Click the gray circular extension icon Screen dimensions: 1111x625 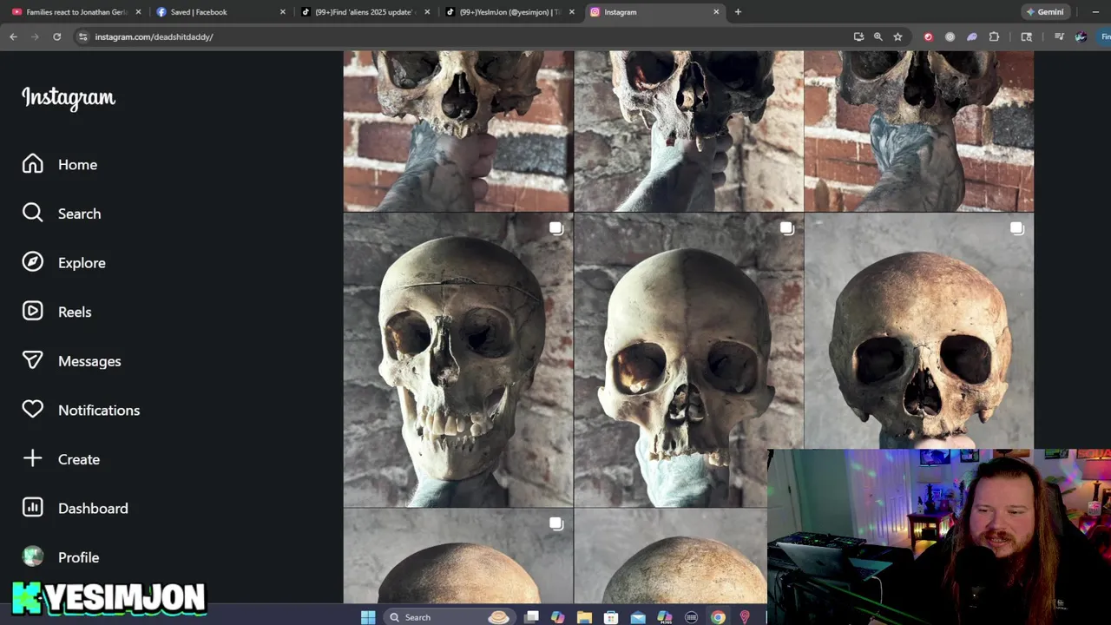(950, 36)
